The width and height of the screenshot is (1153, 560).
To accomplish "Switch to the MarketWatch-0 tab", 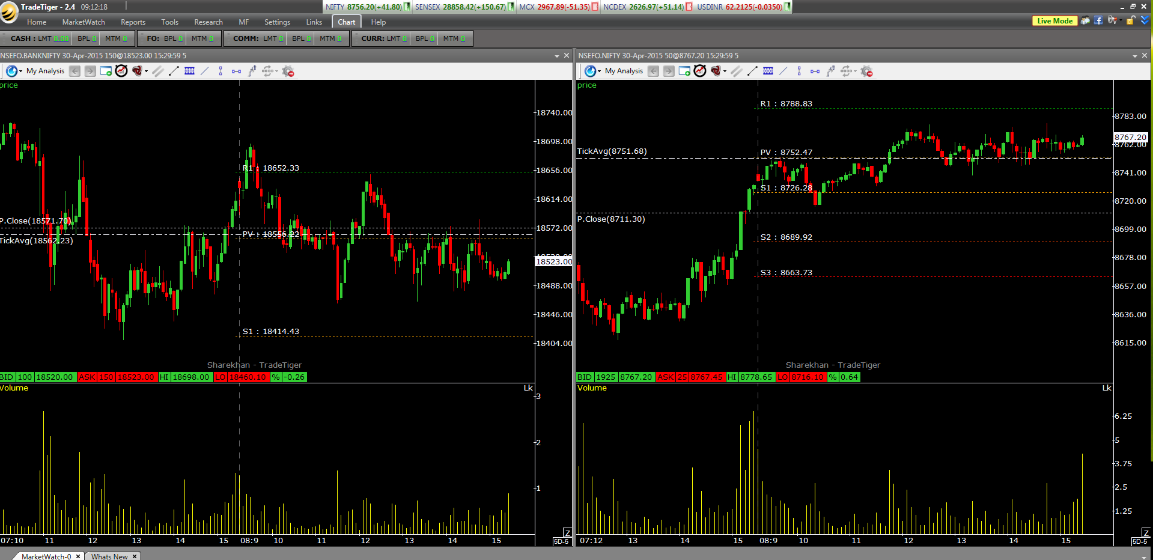I will [46, 556].
